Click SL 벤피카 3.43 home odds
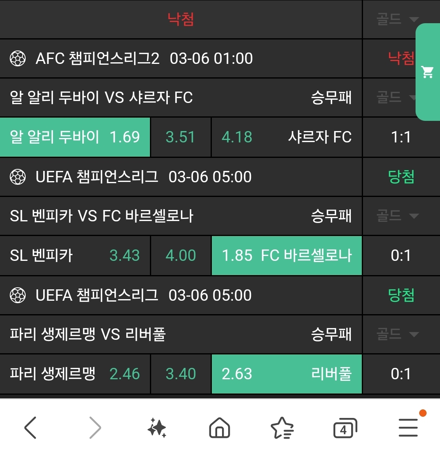This screenshot has width=440, height=457. 75,256
